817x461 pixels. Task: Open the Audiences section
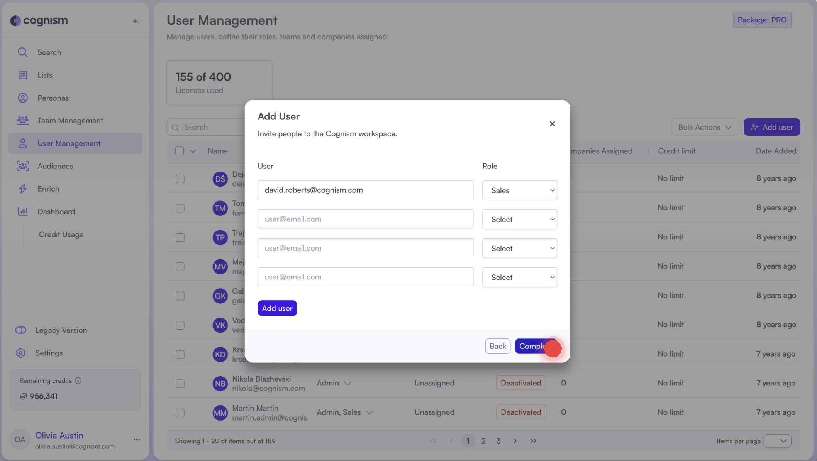pyautogui.click(x=55, y=166)
